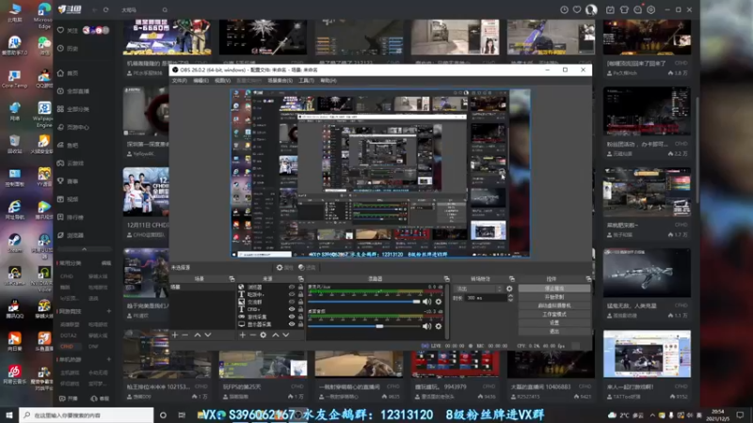Toggle visibility of first text source
This screenshot has height=423, width=753.
(x=292, y=294)
